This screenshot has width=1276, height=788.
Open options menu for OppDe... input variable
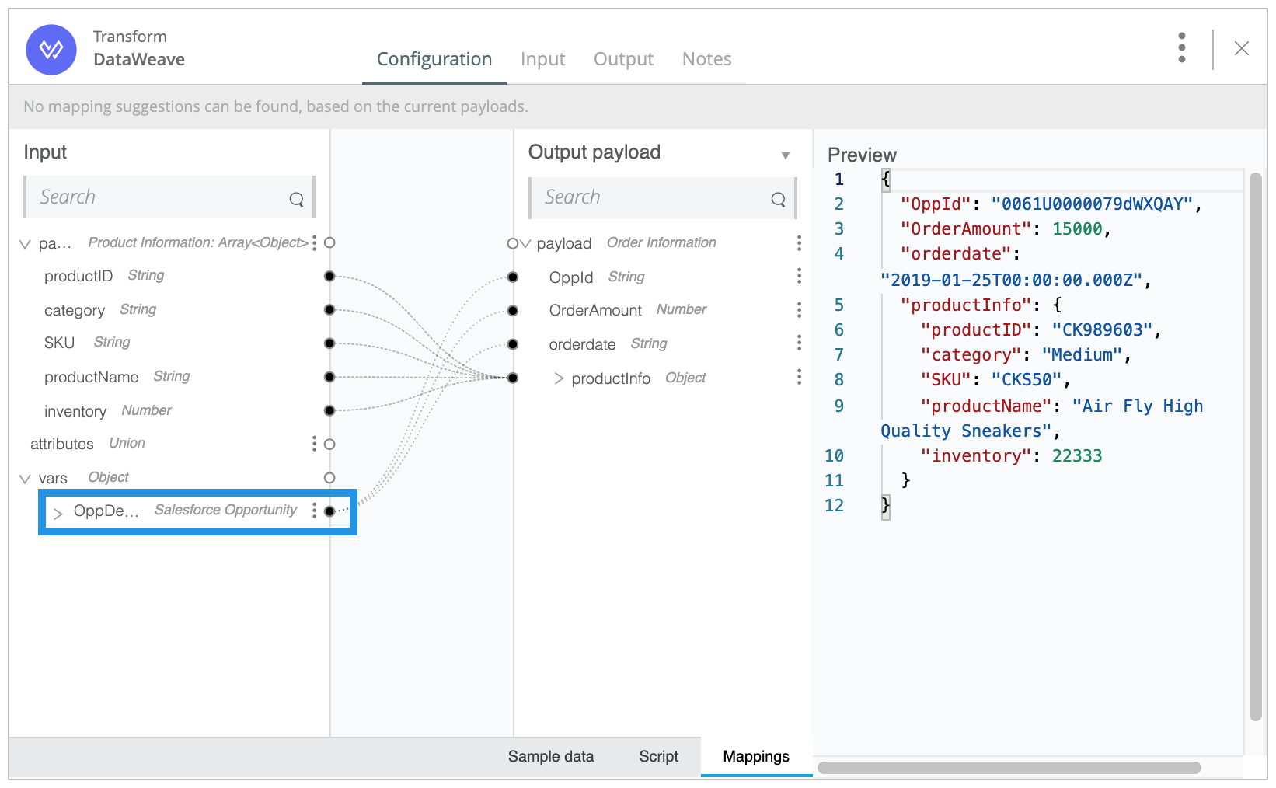coord(314,511)
